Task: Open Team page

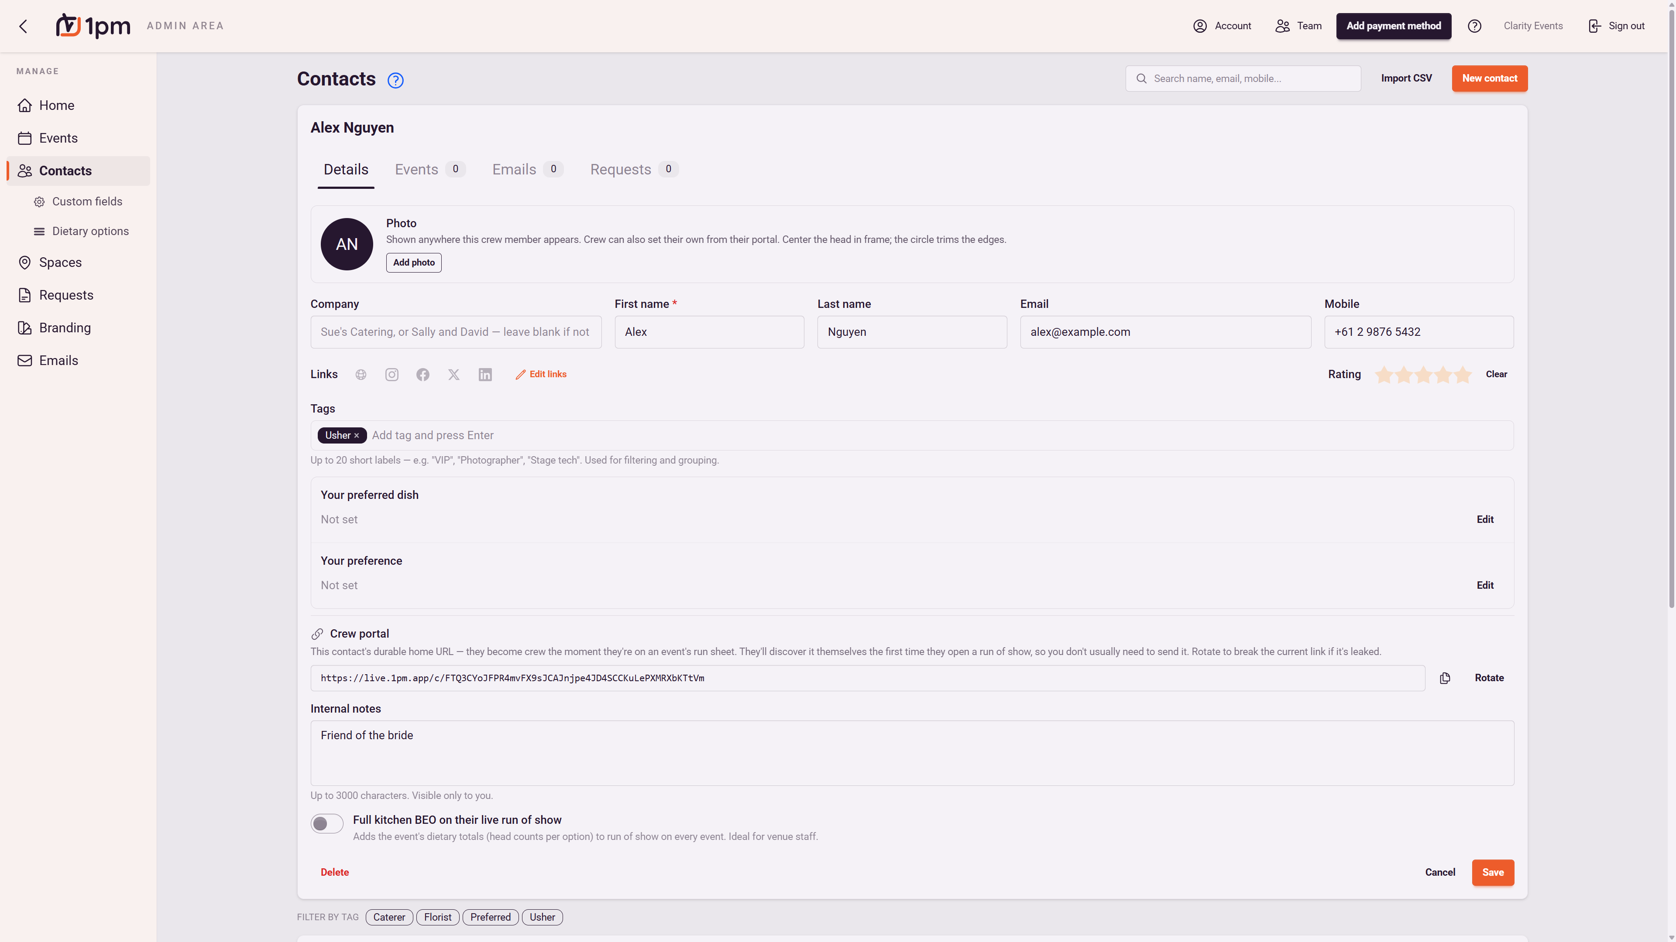Action: [x=1298, y=26]
